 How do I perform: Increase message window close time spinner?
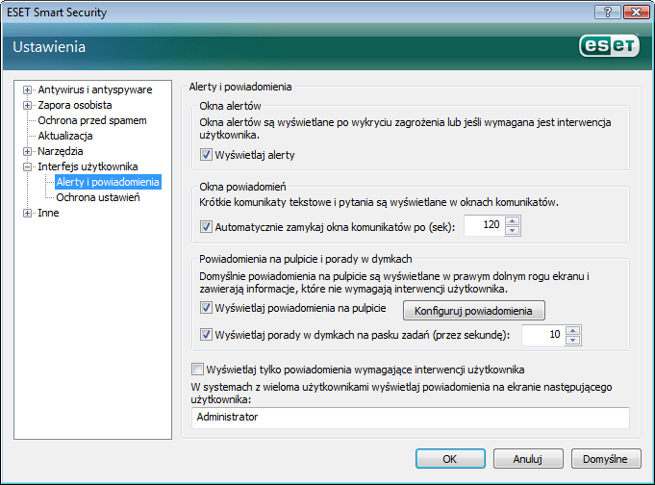pos(512,220)
